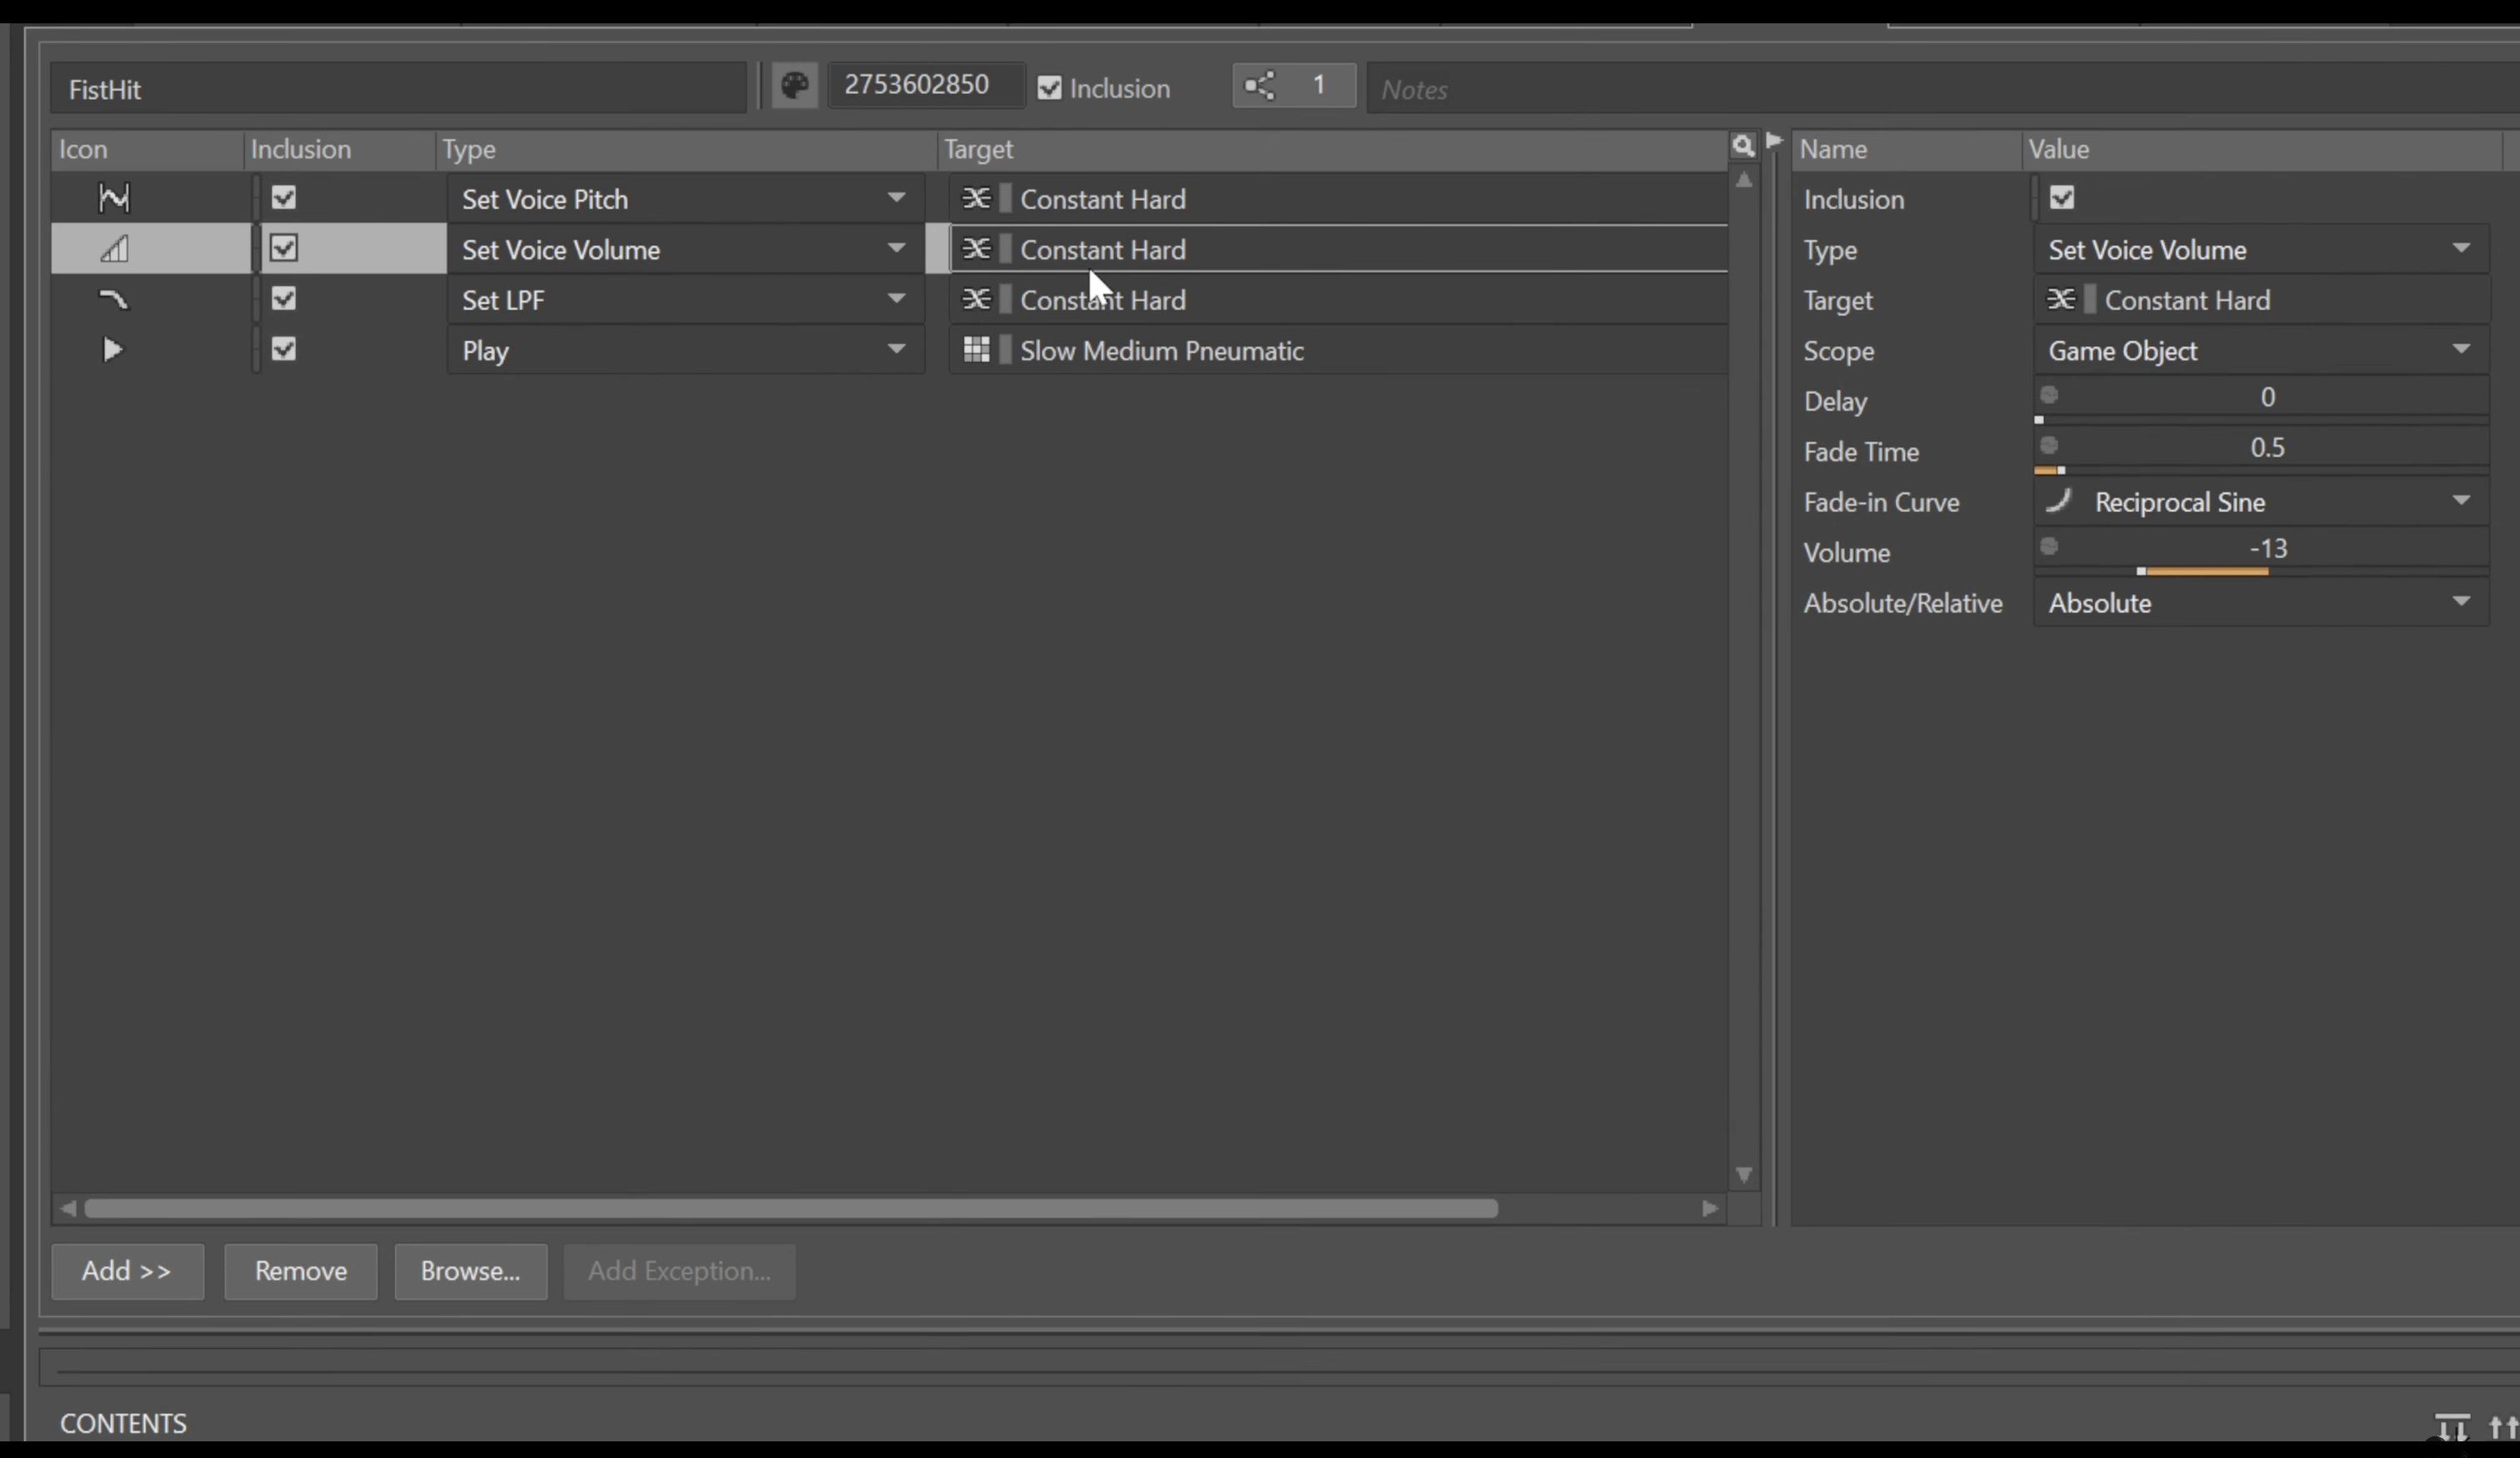Open the Scope Game Object dropdown

pyautogui.click(x=2462, y=349)
